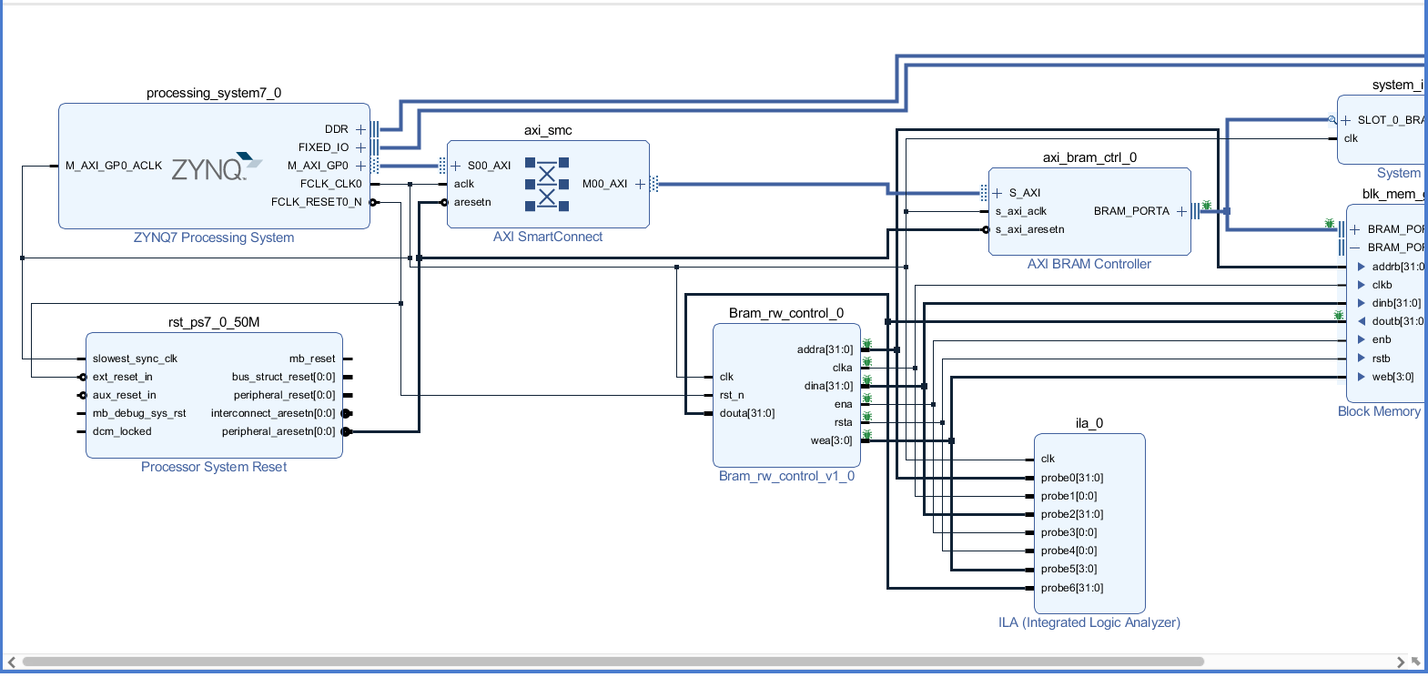This screenshot has width=1428, height=677.
Task: Open the Bram_rw_control_v1_0 link
Action: pyautogui.click(x=786, y=476)
